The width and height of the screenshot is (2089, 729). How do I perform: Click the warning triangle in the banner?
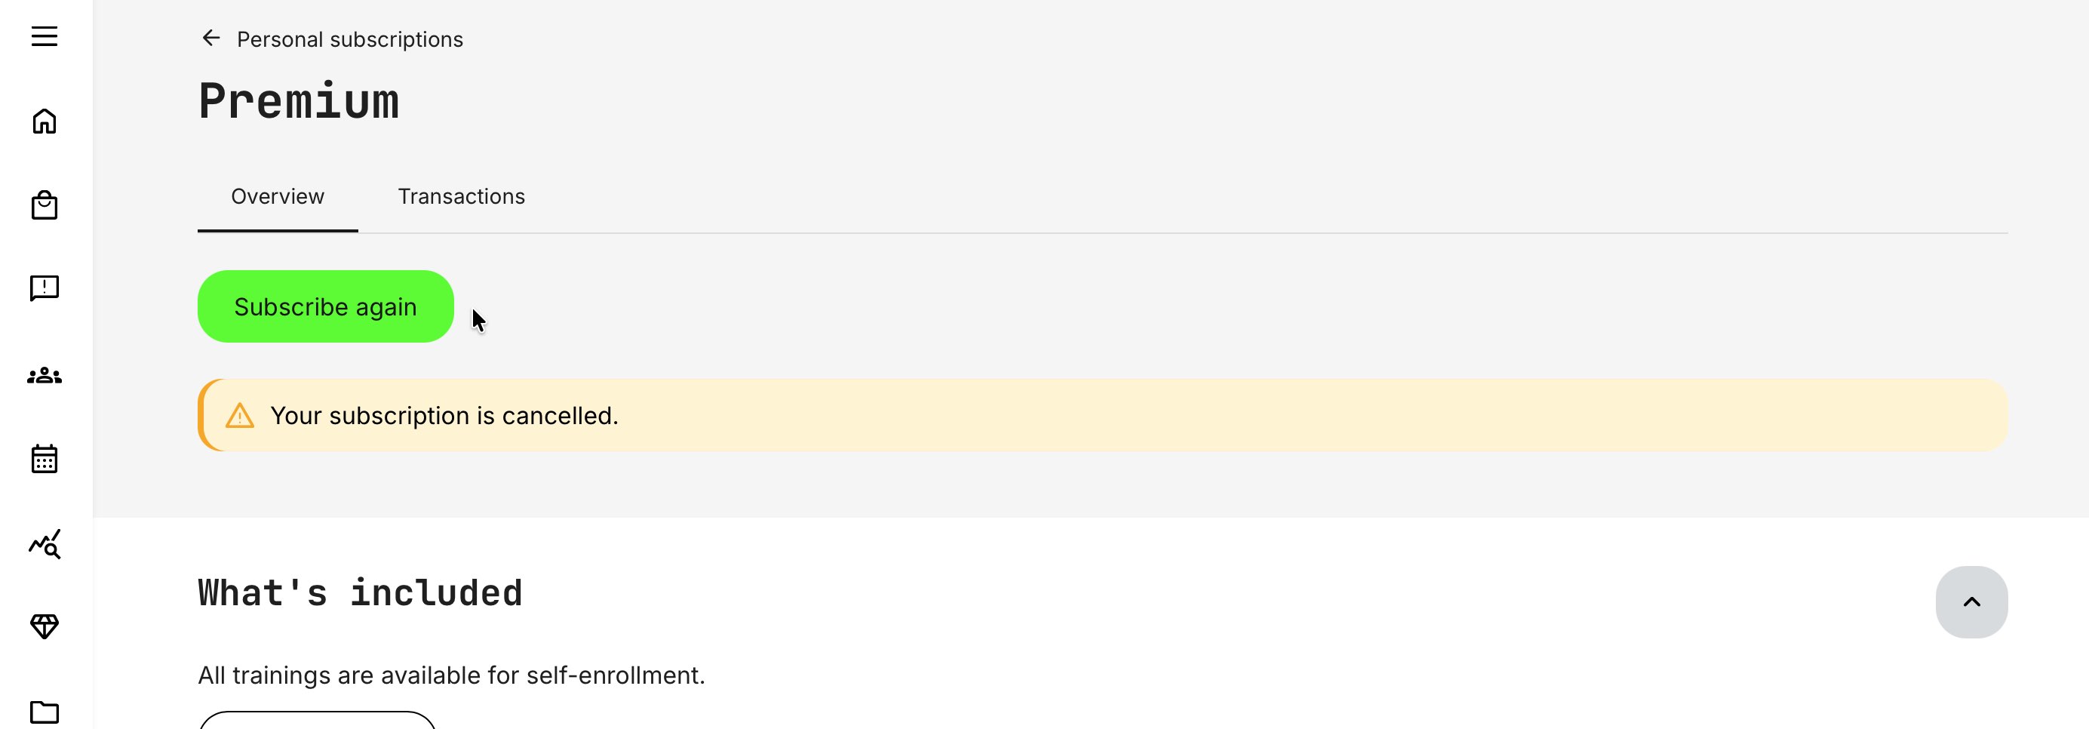239,416
